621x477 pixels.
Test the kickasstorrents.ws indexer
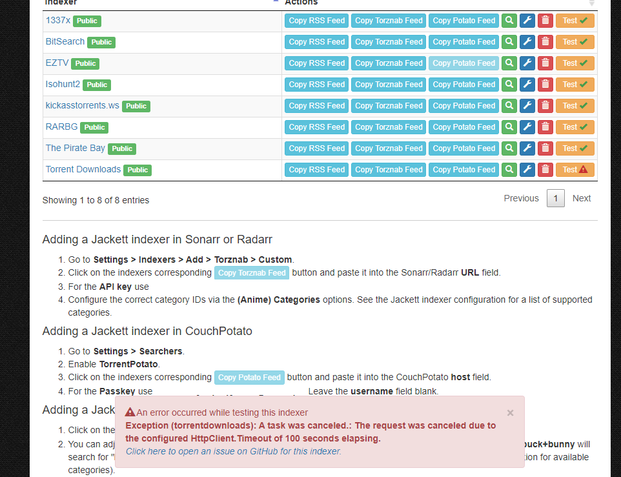575,106
